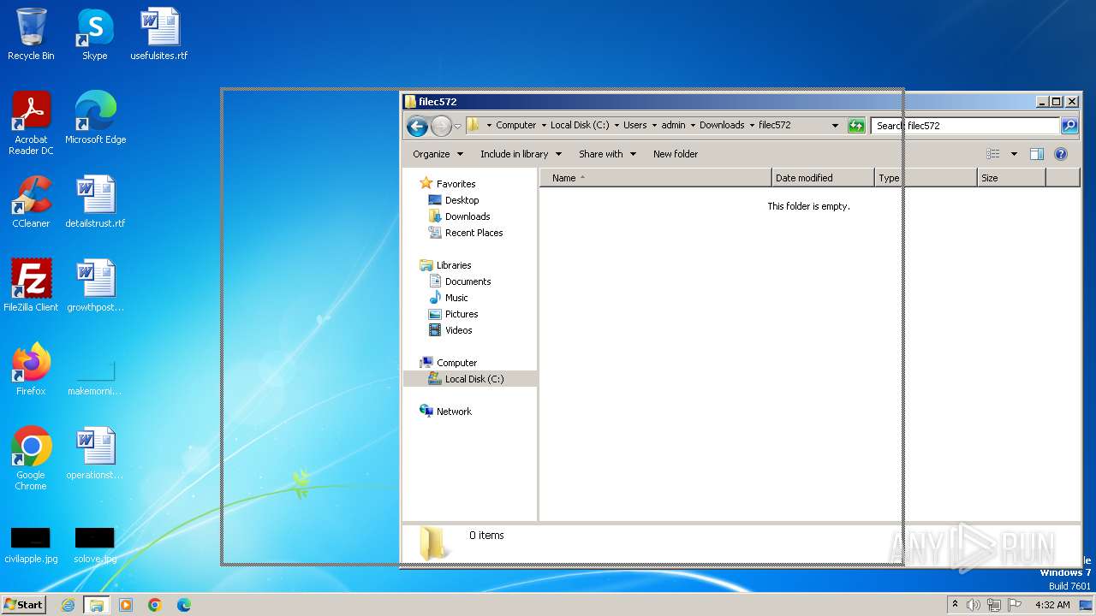The width and height of the screenshot is (1096, 616).
Task: Click into the Search filec572 field
Action: point(966,125)
